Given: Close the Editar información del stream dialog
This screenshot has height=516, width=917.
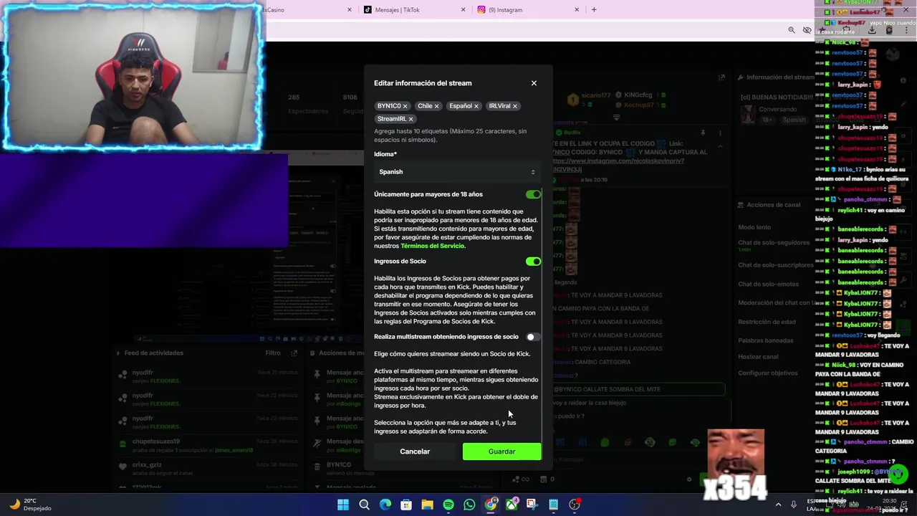Looking at the screenshot, I should 534,83.
